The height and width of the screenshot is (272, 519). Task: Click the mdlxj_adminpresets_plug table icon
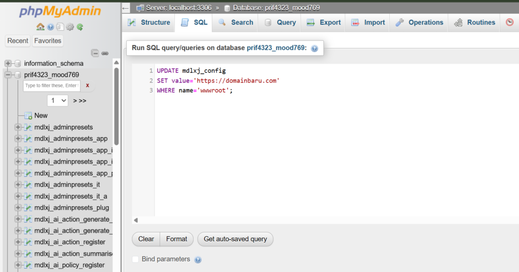point(28,208)
